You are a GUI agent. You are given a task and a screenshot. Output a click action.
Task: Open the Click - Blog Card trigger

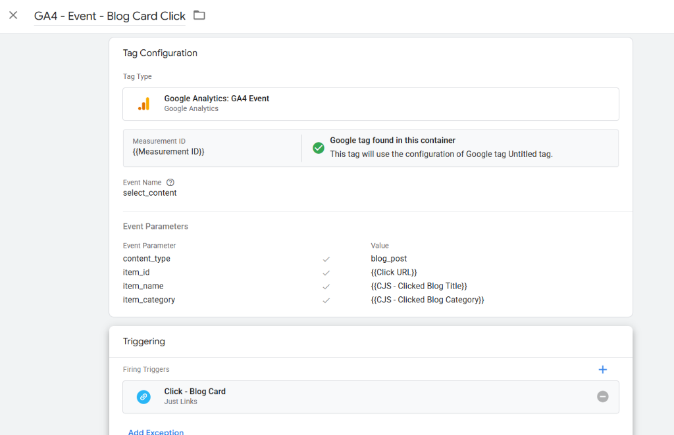[371, 397]
